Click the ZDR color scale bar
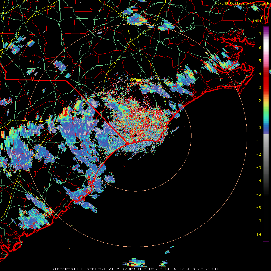 point(266,134)
